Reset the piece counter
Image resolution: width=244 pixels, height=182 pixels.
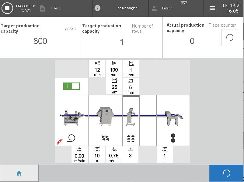(x=229, y=38)
